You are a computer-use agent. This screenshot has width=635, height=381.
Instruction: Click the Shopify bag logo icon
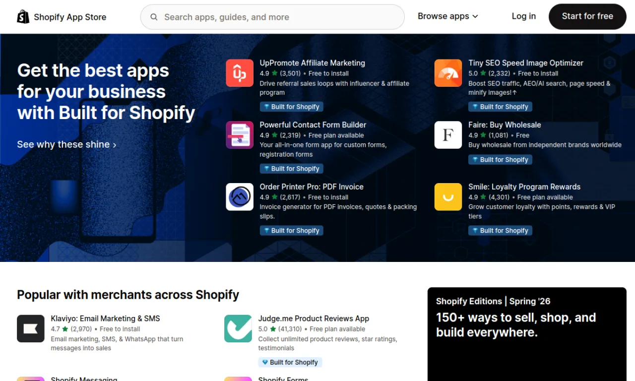point(23,17)
